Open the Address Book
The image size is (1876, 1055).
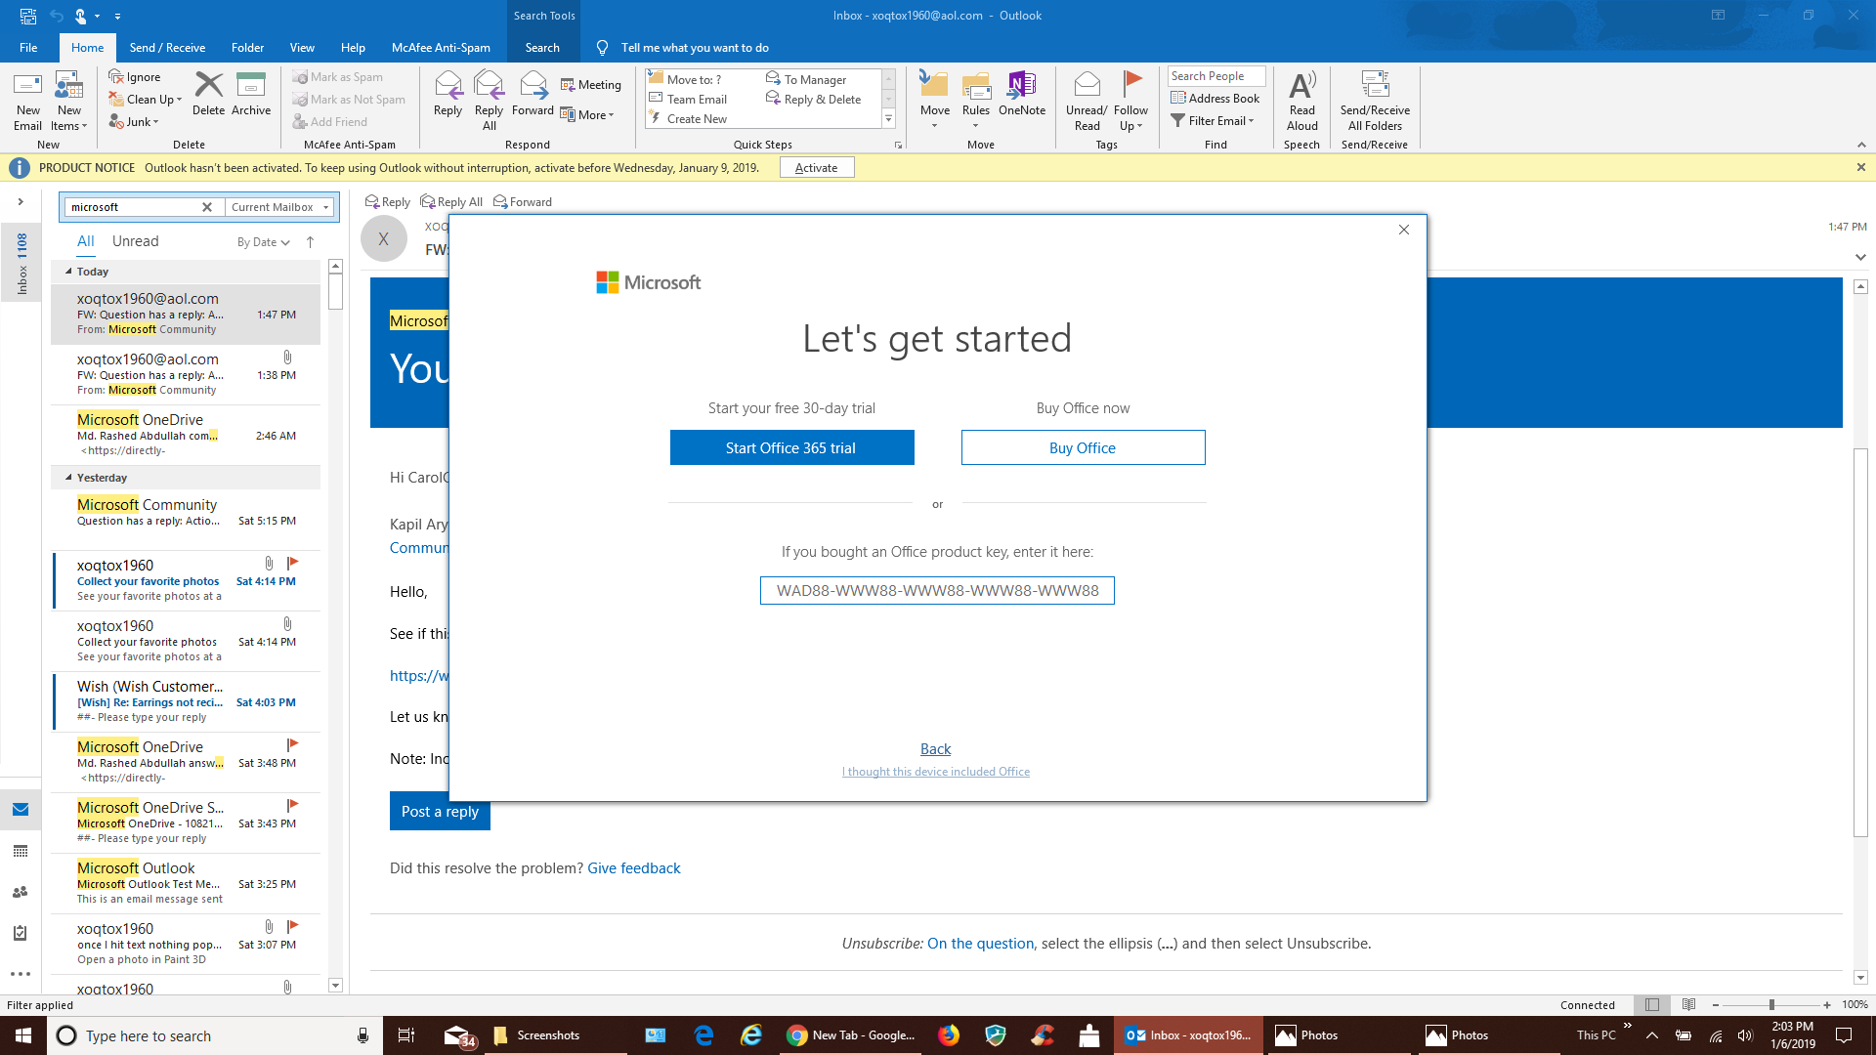(x=1215, y=99)
